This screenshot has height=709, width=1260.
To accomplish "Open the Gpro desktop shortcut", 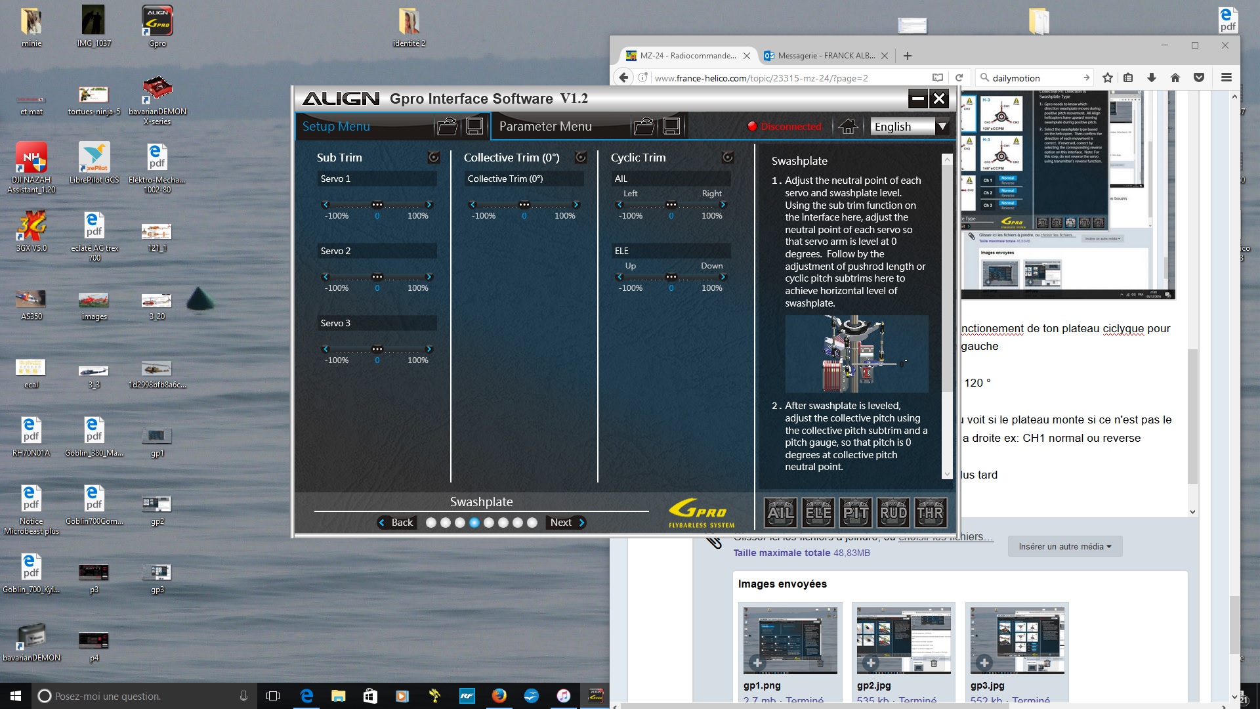I will tap(157, 26).
